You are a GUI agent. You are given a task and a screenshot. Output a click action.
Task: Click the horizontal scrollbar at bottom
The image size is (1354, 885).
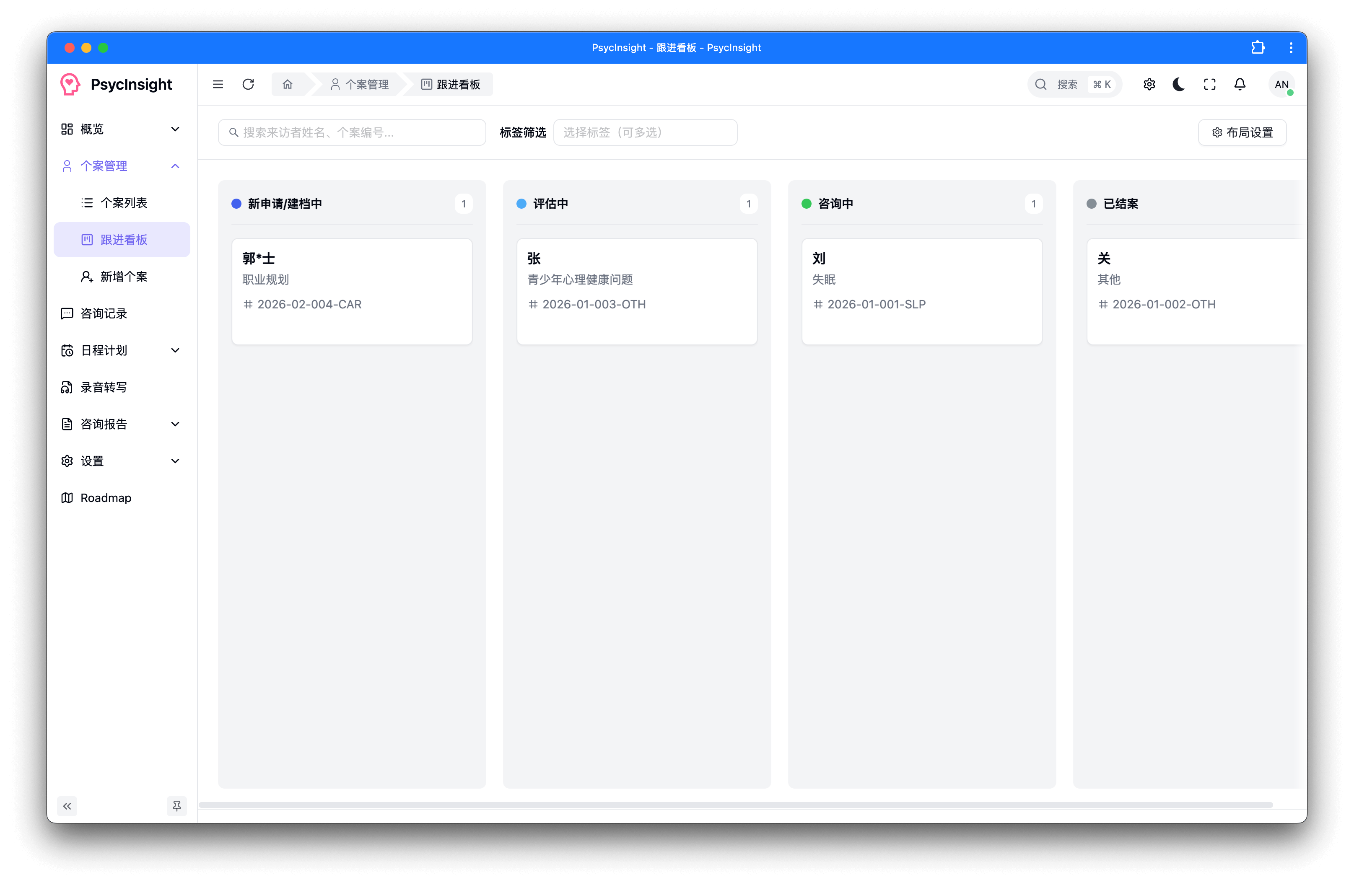click(x=735, y=805)
